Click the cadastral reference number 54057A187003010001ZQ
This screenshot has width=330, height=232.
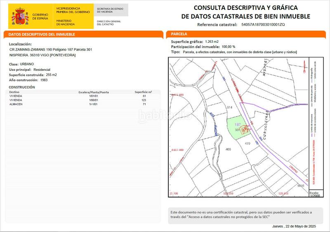coord(263,25)
